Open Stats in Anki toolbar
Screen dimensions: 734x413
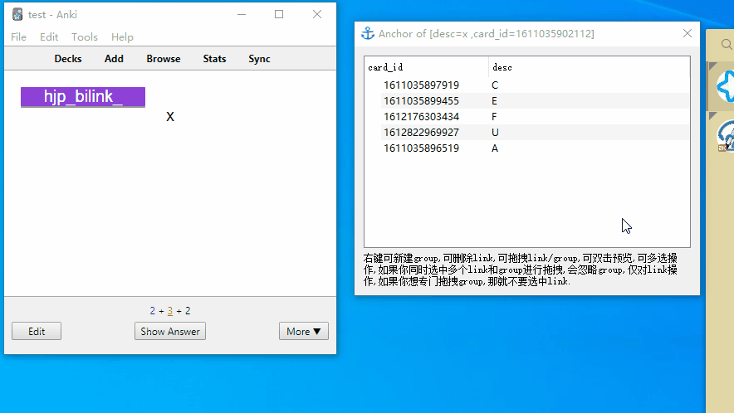pyautogui.click(x=214, y=59)
